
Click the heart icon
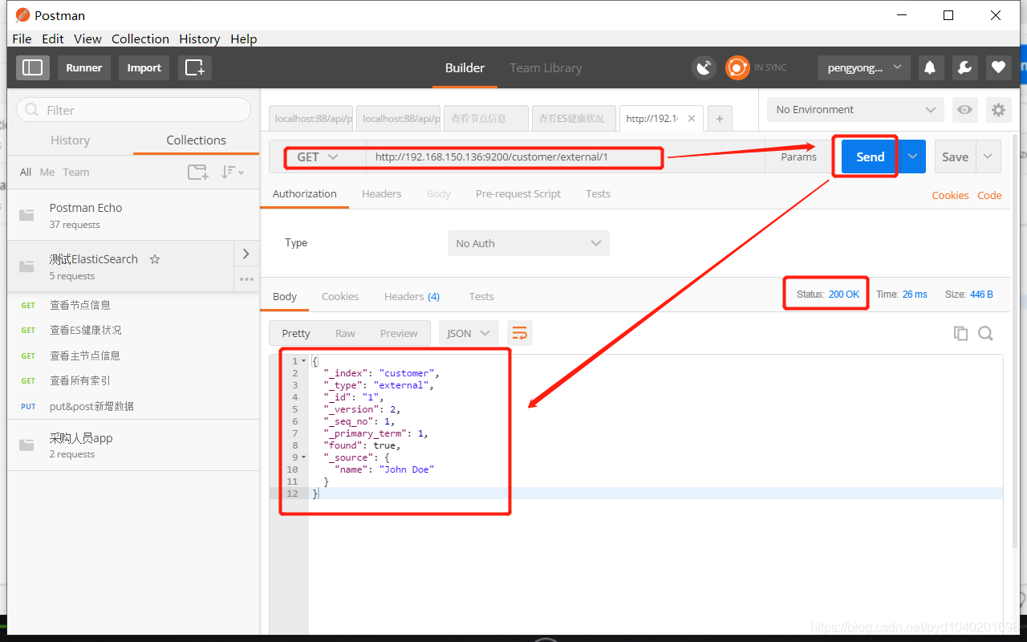tap(999, 67)
